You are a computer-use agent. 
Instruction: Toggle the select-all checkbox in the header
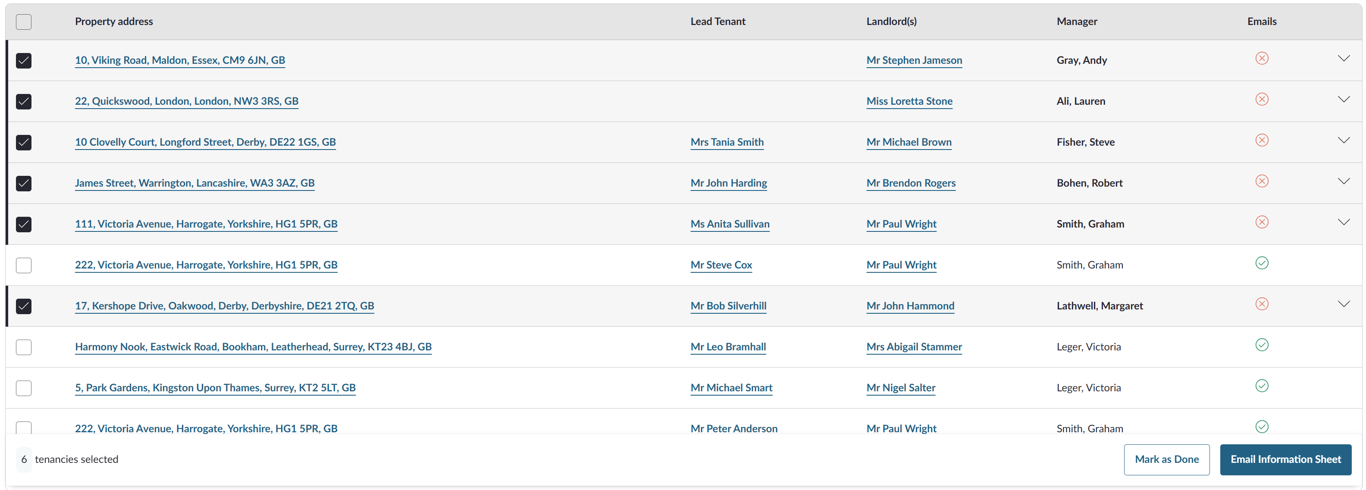(24, 22)
